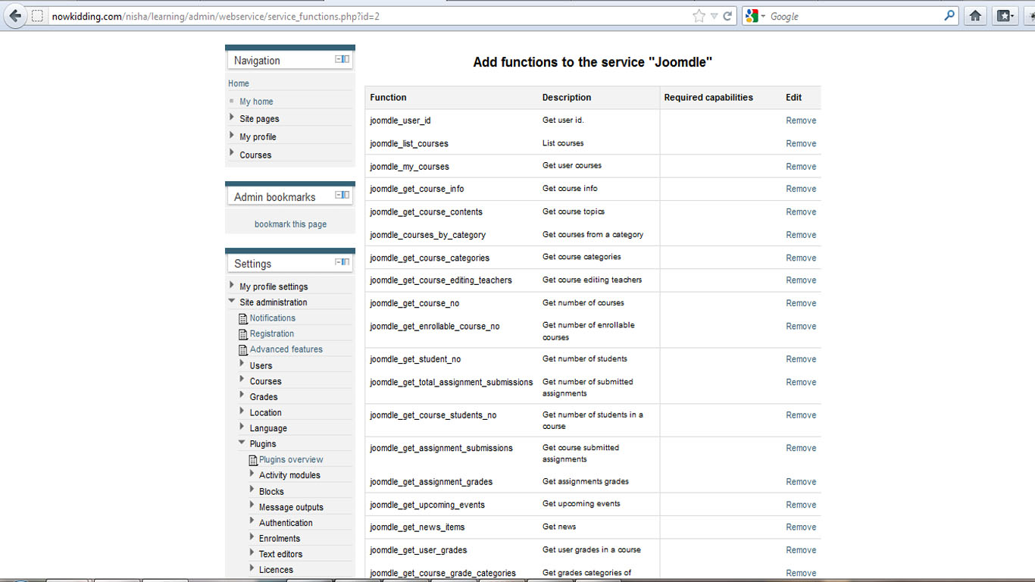Open Advanced features in Site administration
This screenshot has height=582, width=1035.
click(x=286, y=349)
